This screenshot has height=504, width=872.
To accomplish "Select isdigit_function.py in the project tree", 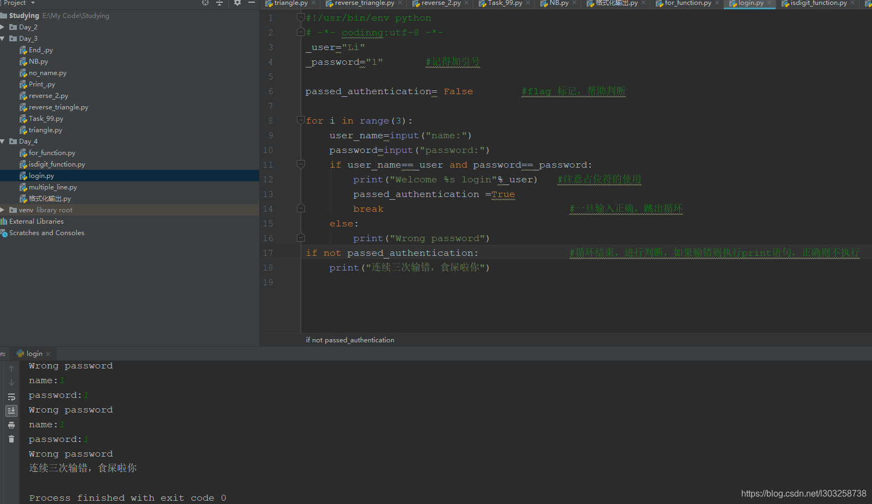I will [57, 164].
